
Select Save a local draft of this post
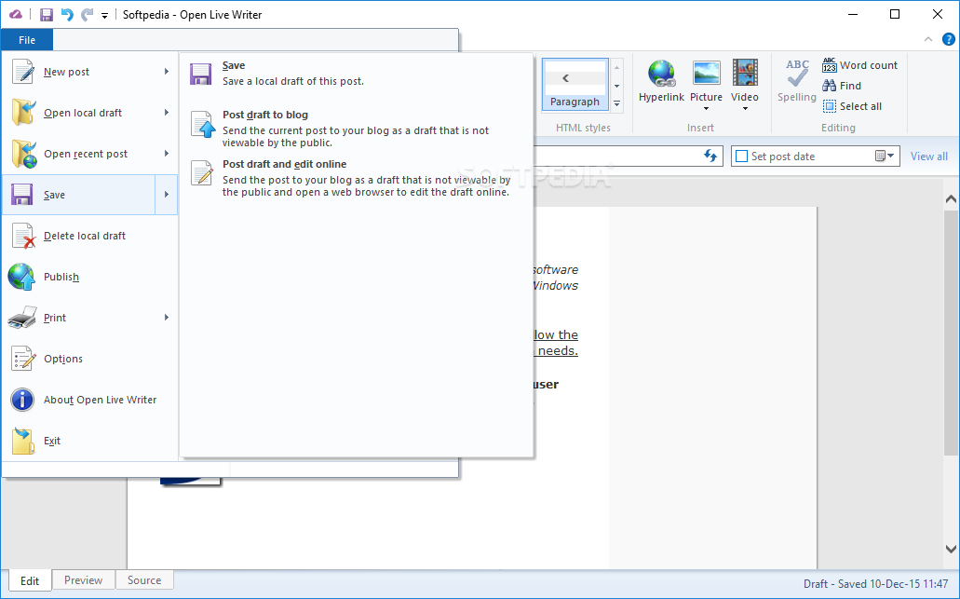click(357, 74)
